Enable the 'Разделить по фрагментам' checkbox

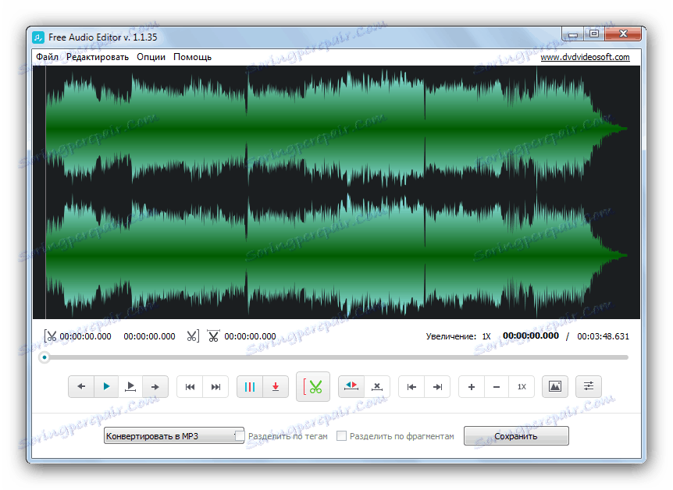pos(341,436)
